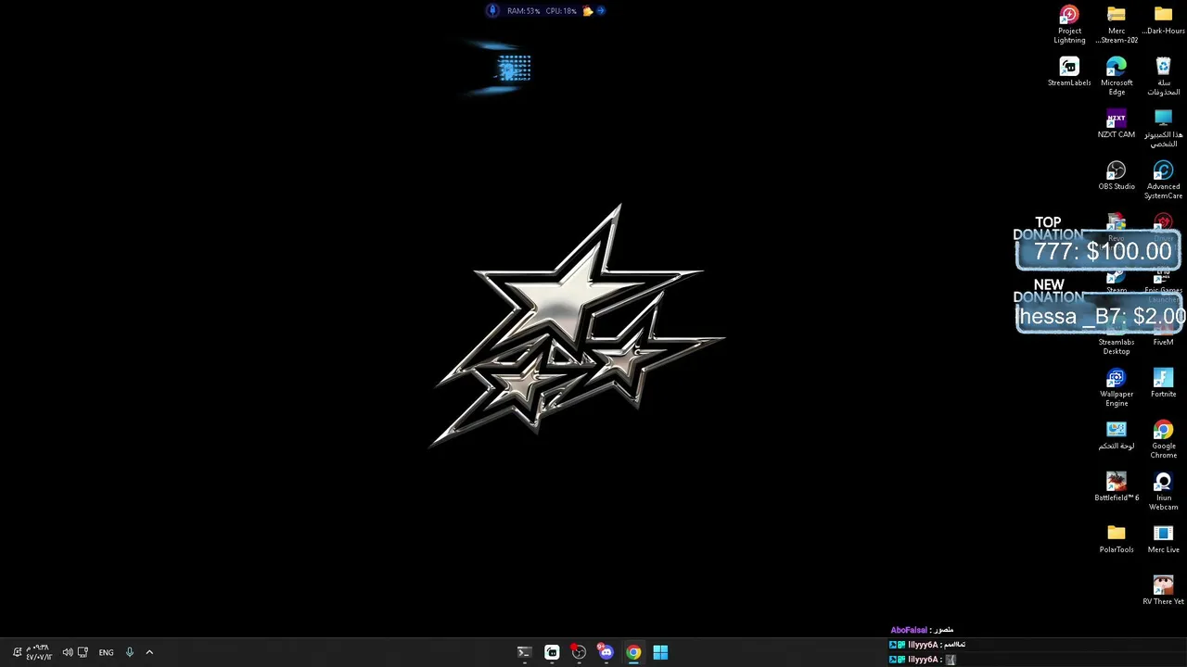
Task: Open the Merc Stream folder on desktop
Action: click(1117, 25)
